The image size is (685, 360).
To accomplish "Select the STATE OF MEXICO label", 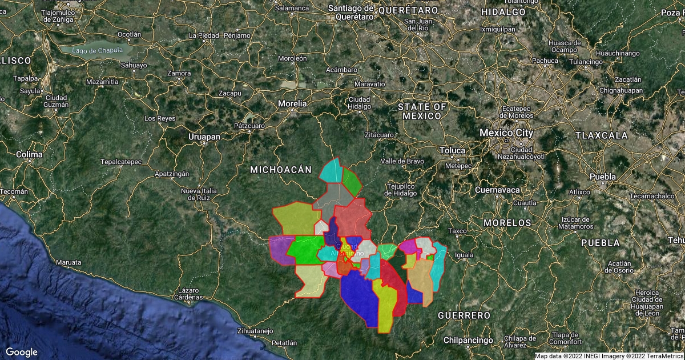I will click(422, 111).
